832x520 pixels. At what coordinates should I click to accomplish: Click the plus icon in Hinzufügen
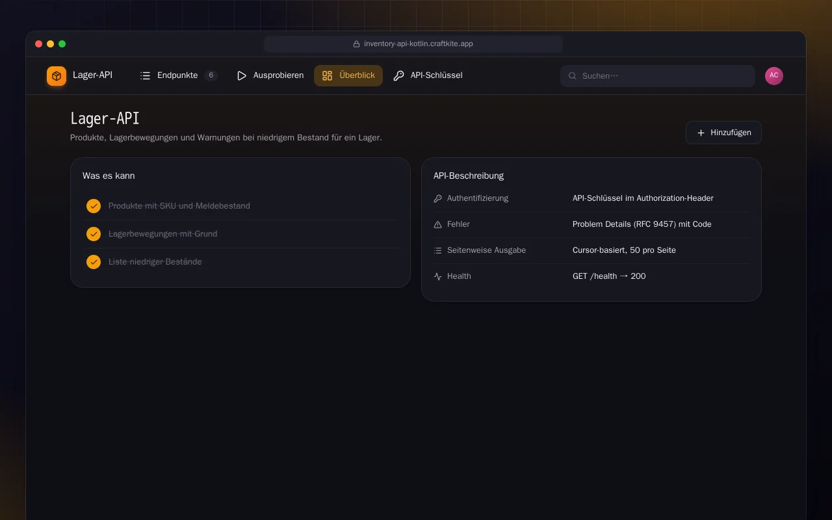[701, 133]
